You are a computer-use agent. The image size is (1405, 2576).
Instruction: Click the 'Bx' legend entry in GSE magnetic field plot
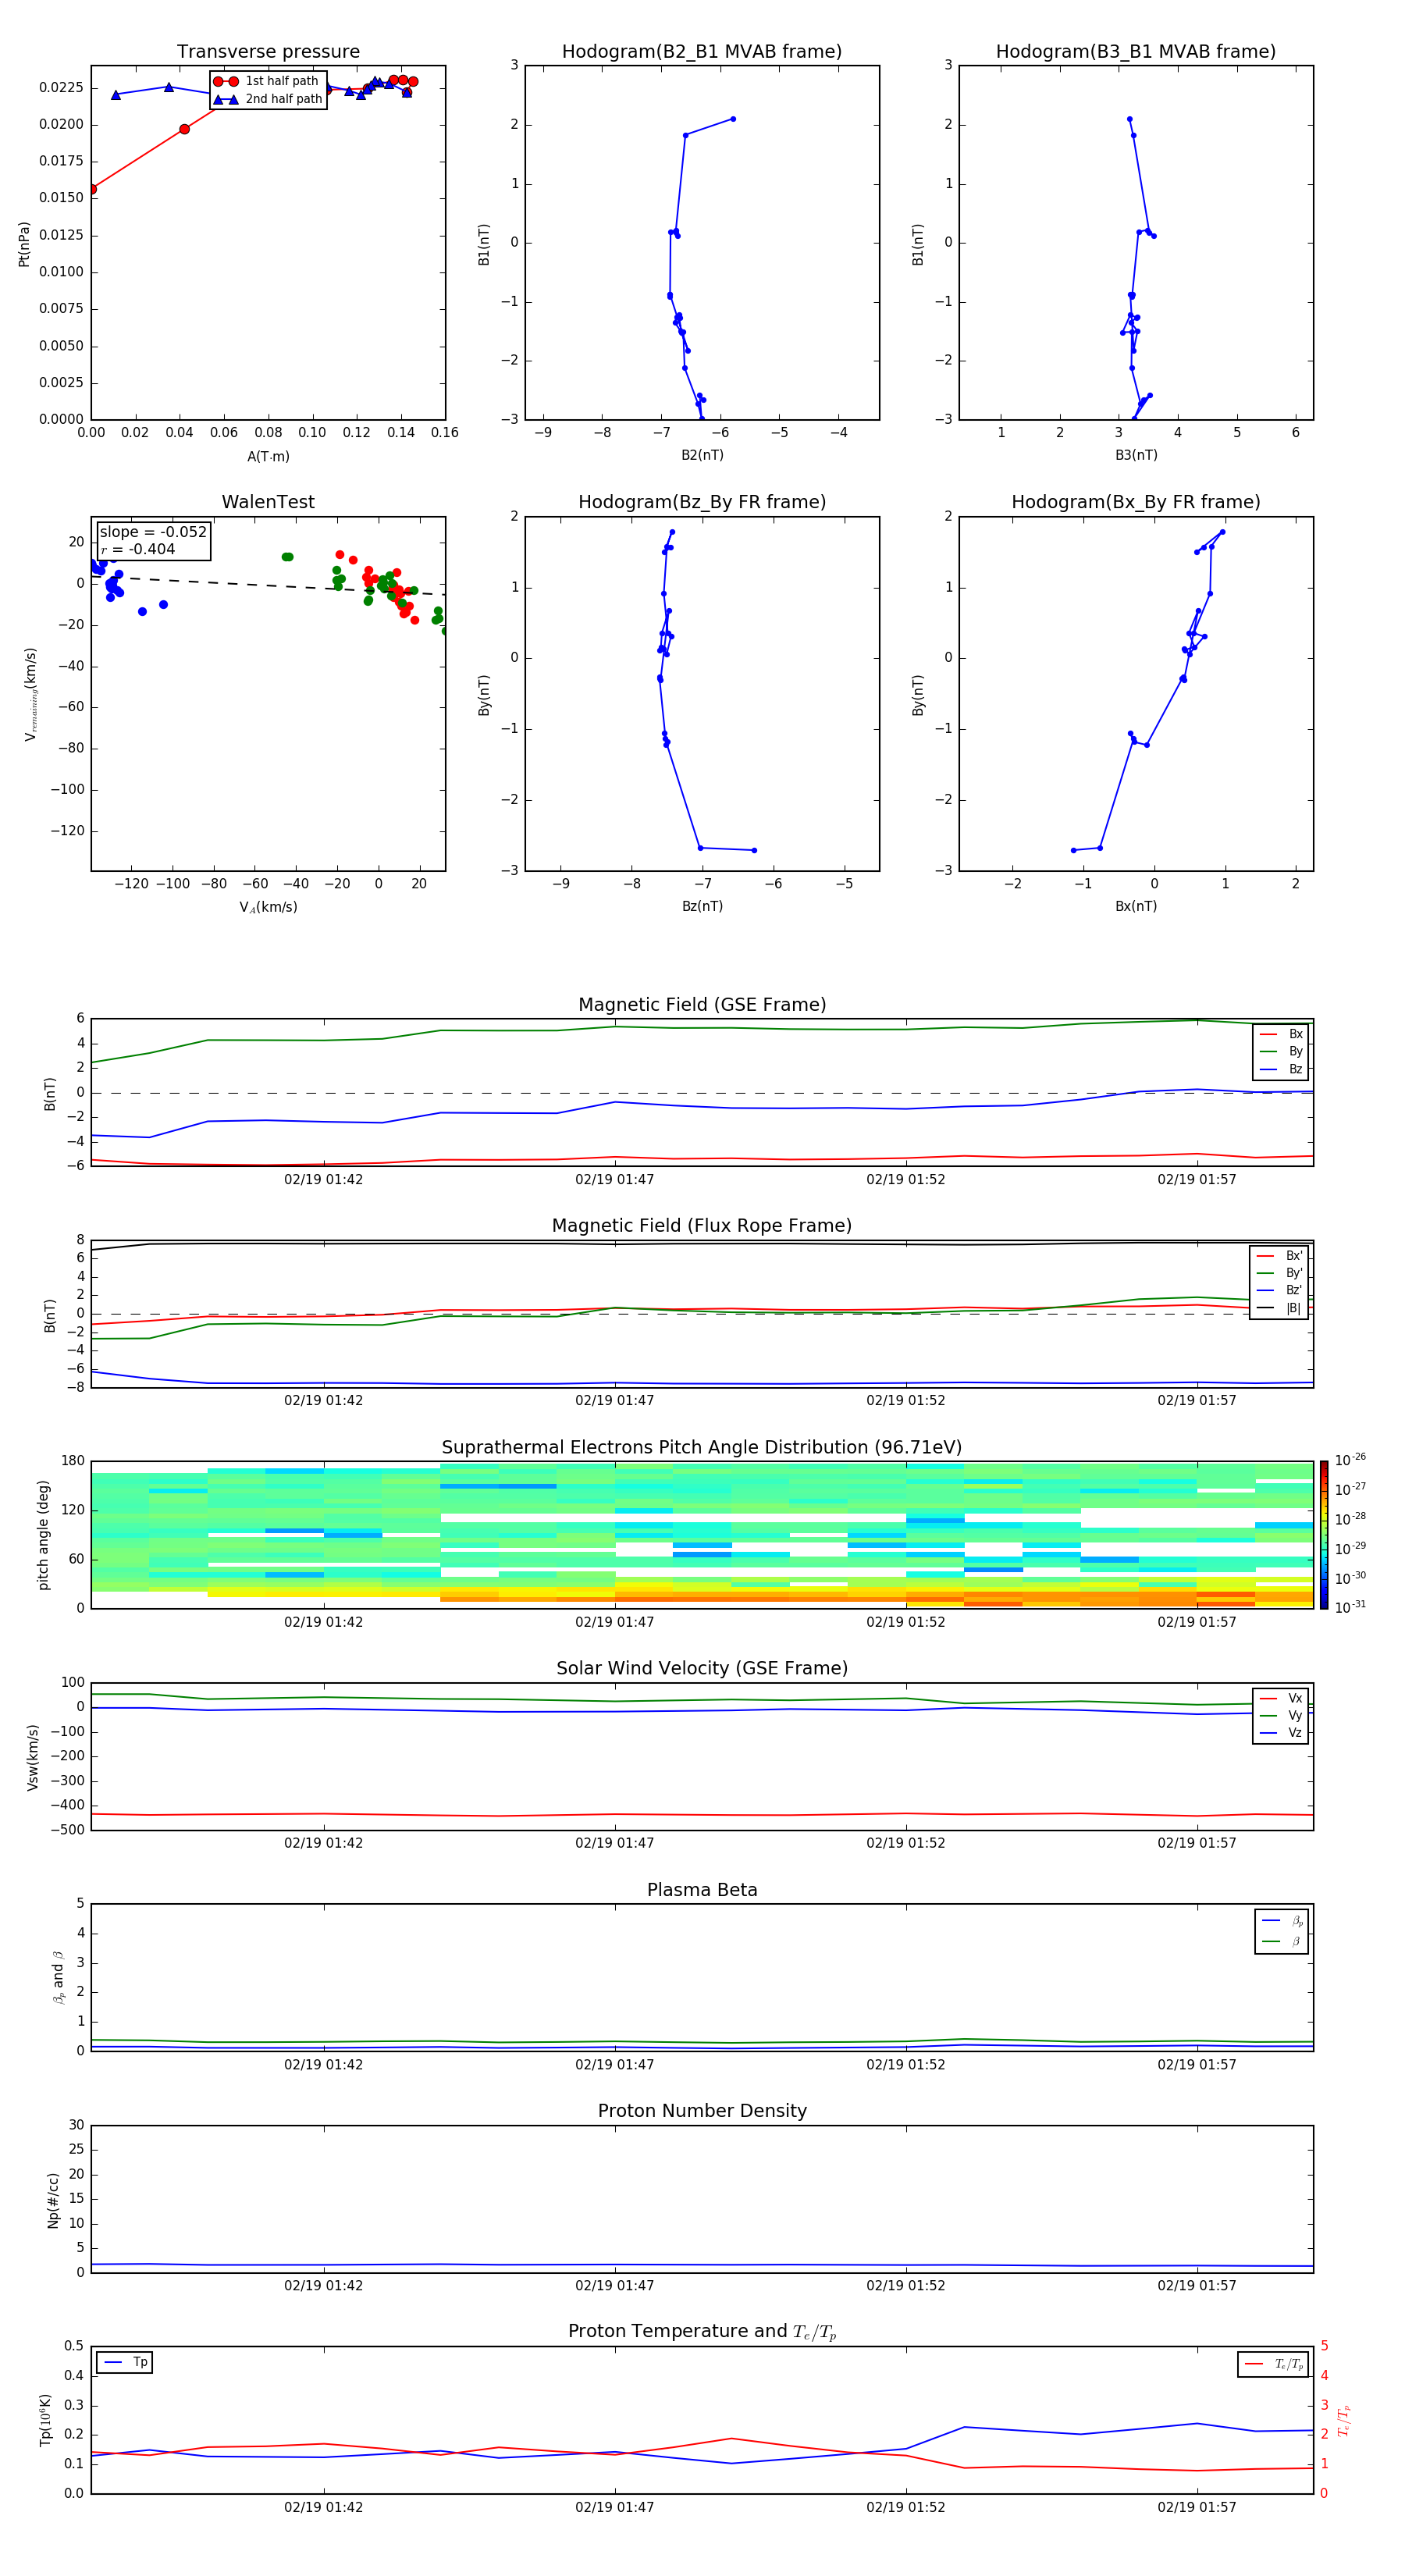point(1281,1034)
